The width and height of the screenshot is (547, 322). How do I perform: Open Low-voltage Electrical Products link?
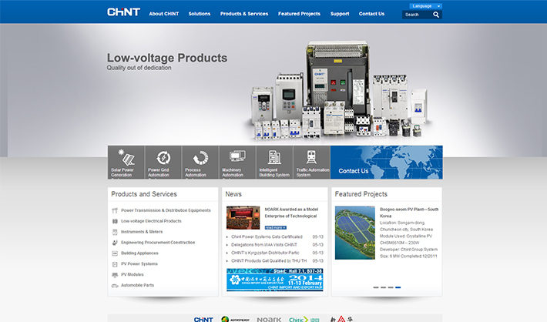point(151,221)
